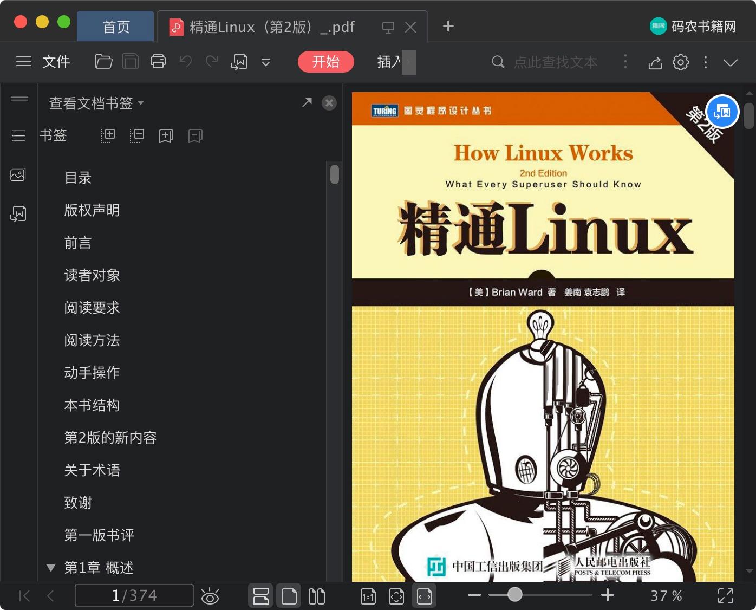
Task: Open the 阅读方法 bookmark
Action: tap(92, 340)
